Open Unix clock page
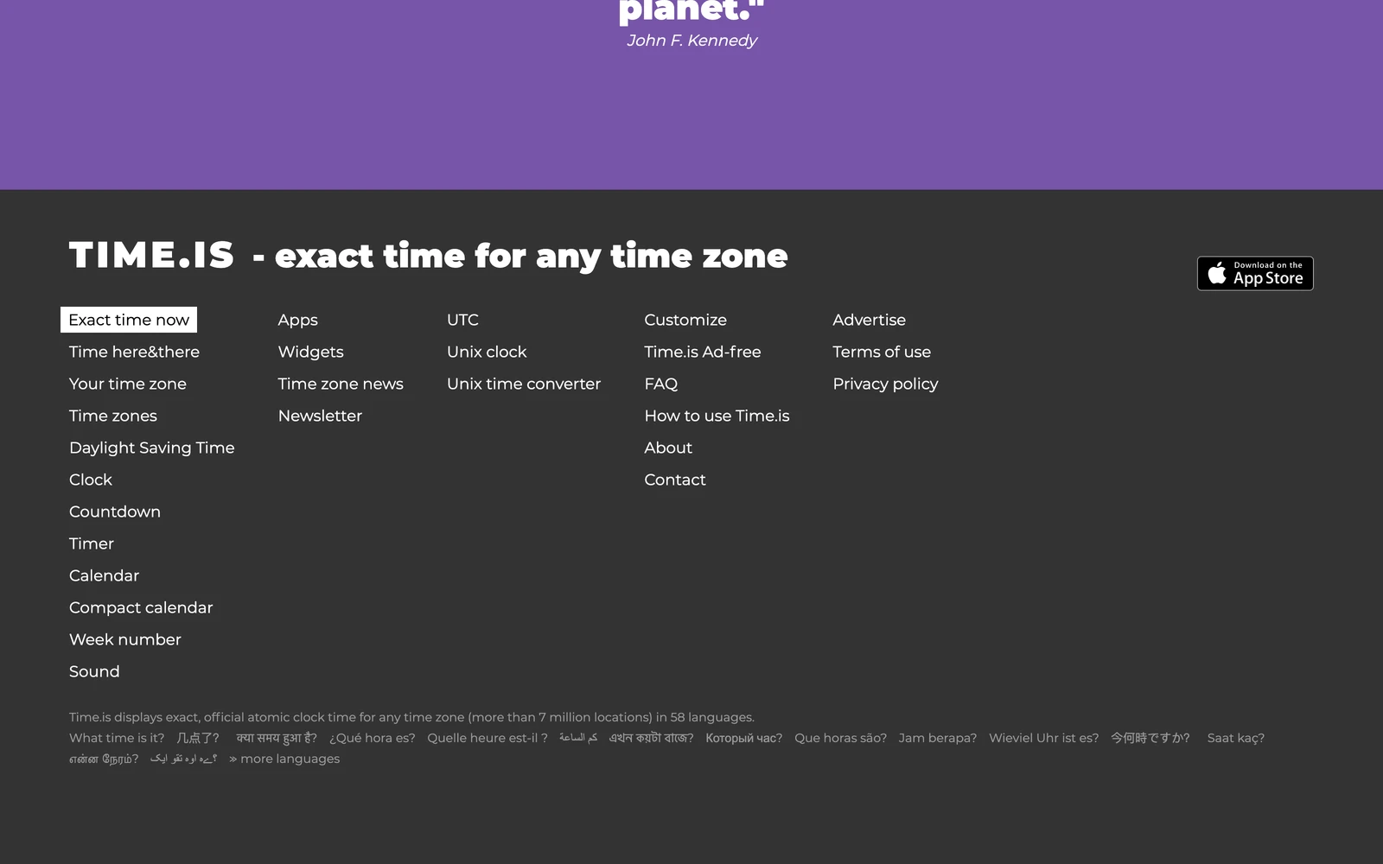This screenshot has width=1383, height=864. (x=487, y=352)
